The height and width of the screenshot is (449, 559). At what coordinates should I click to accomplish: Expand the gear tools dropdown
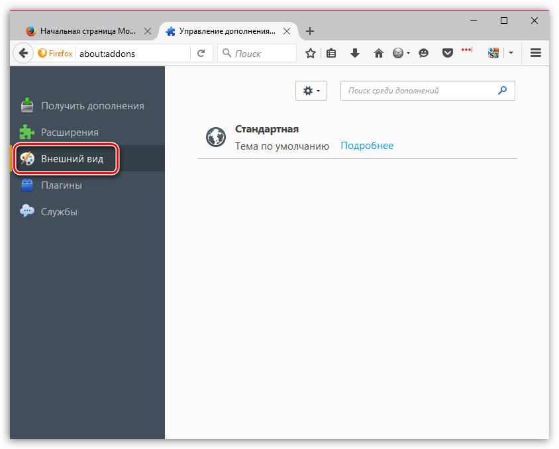pos(311,91)
